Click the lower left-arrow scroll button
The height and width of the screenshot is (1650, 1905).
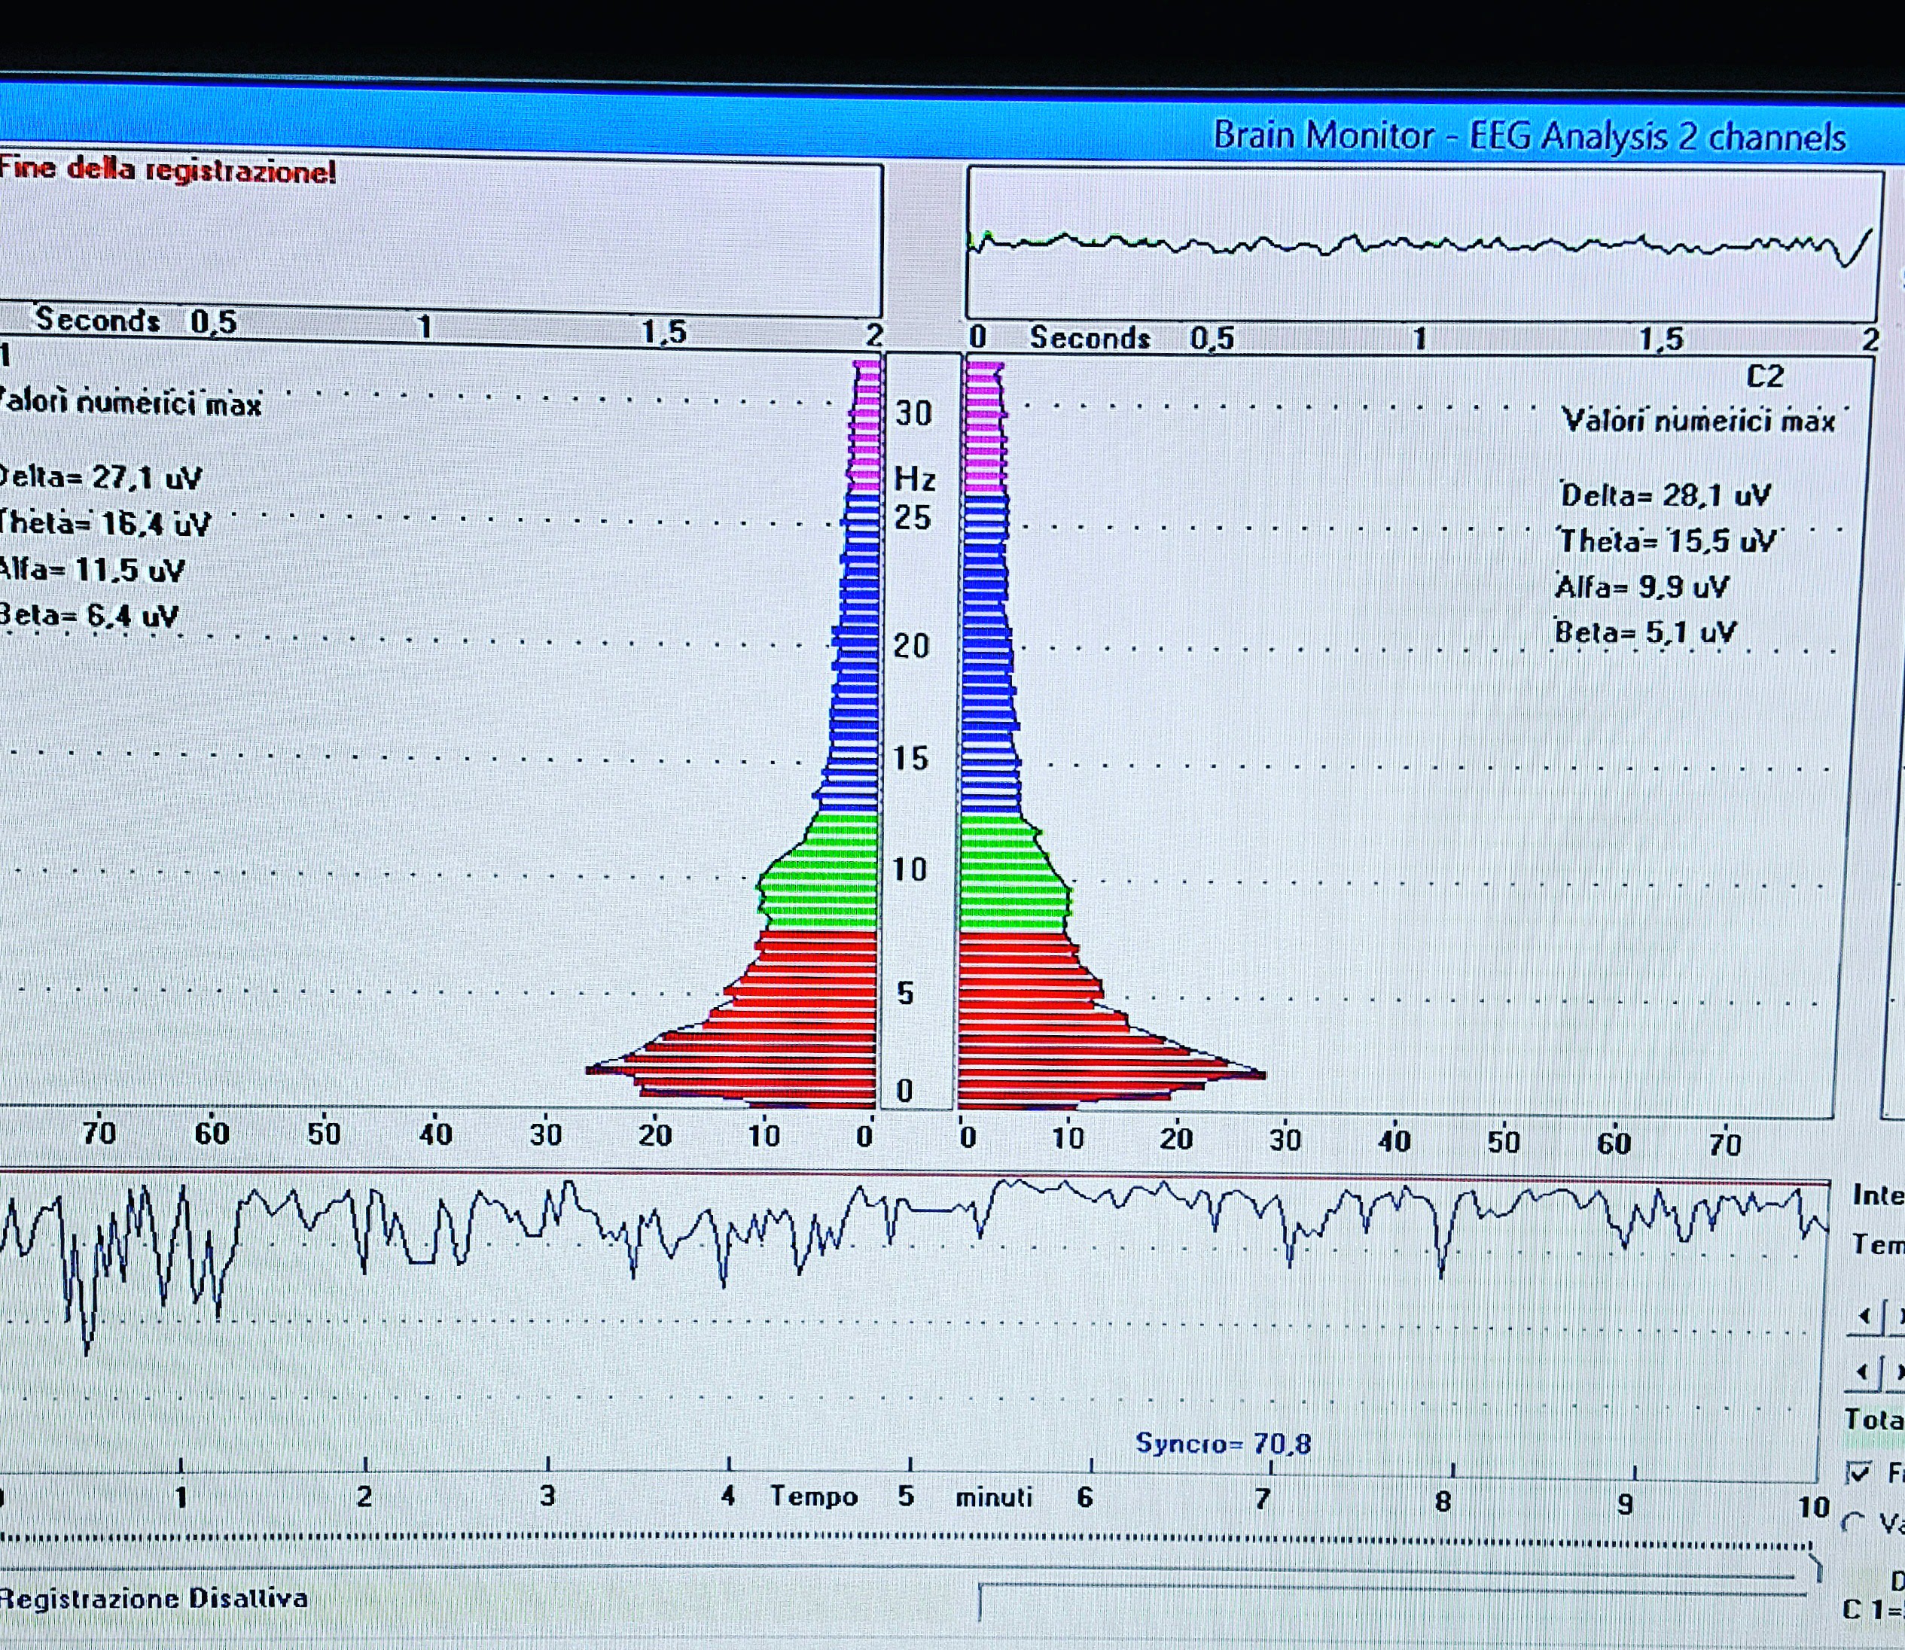pos(1864,1373)
